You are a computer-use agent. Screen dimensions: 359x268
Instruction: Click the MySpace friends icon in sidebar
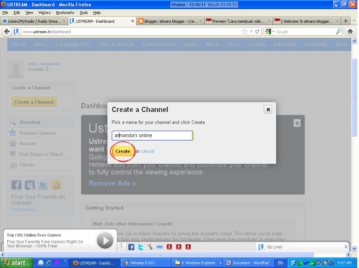[x=30, y=185]
